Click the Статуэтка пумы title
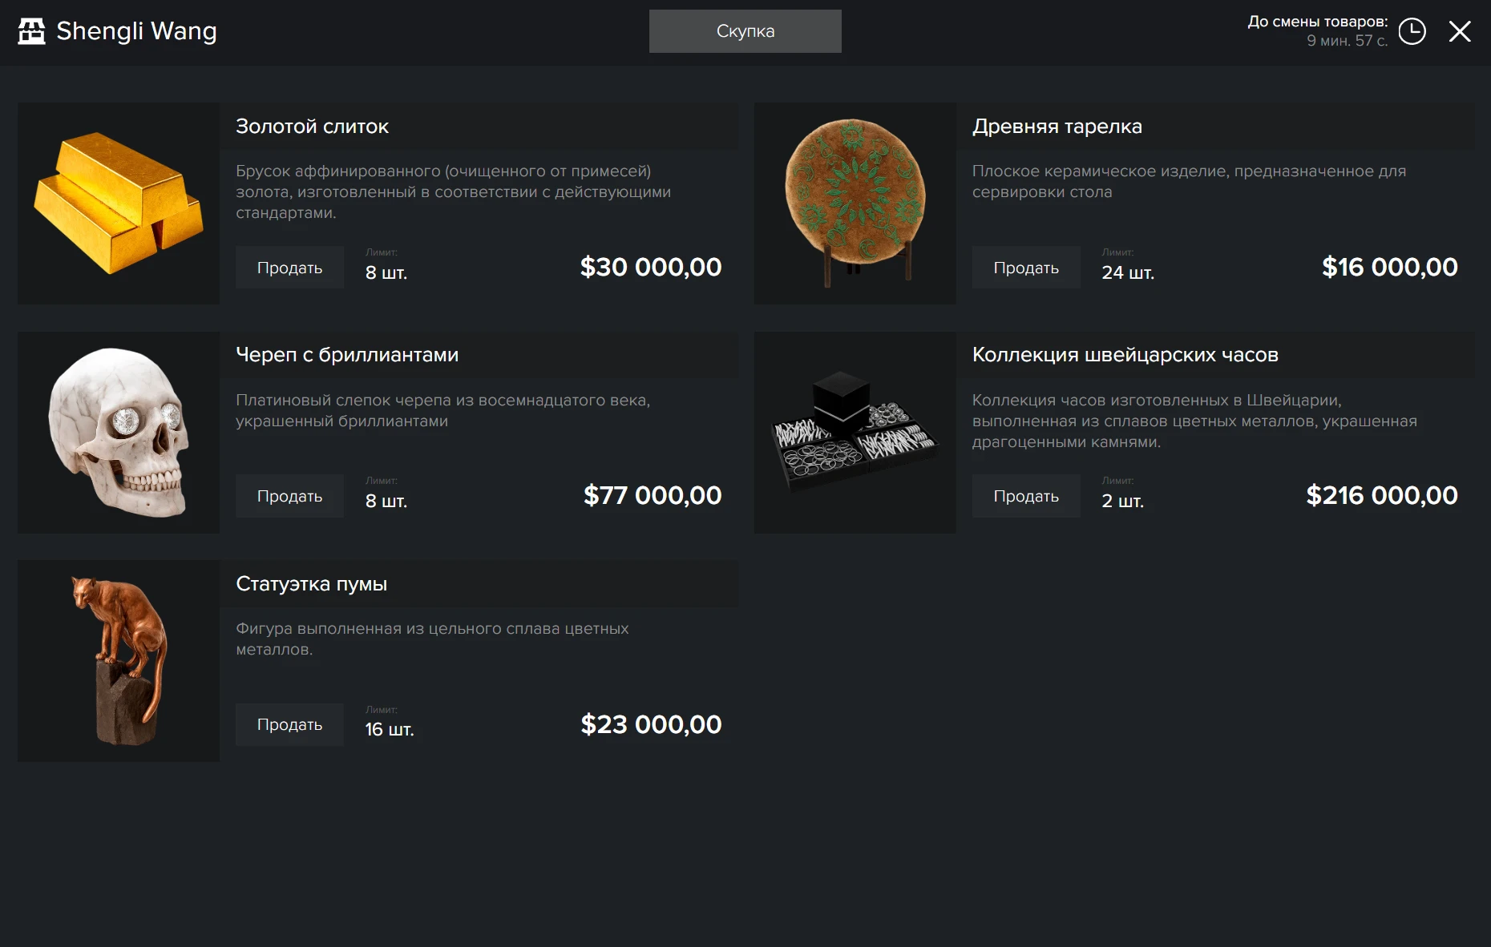The width and height of the screenshot is (1491, 947). click(311, 584)
